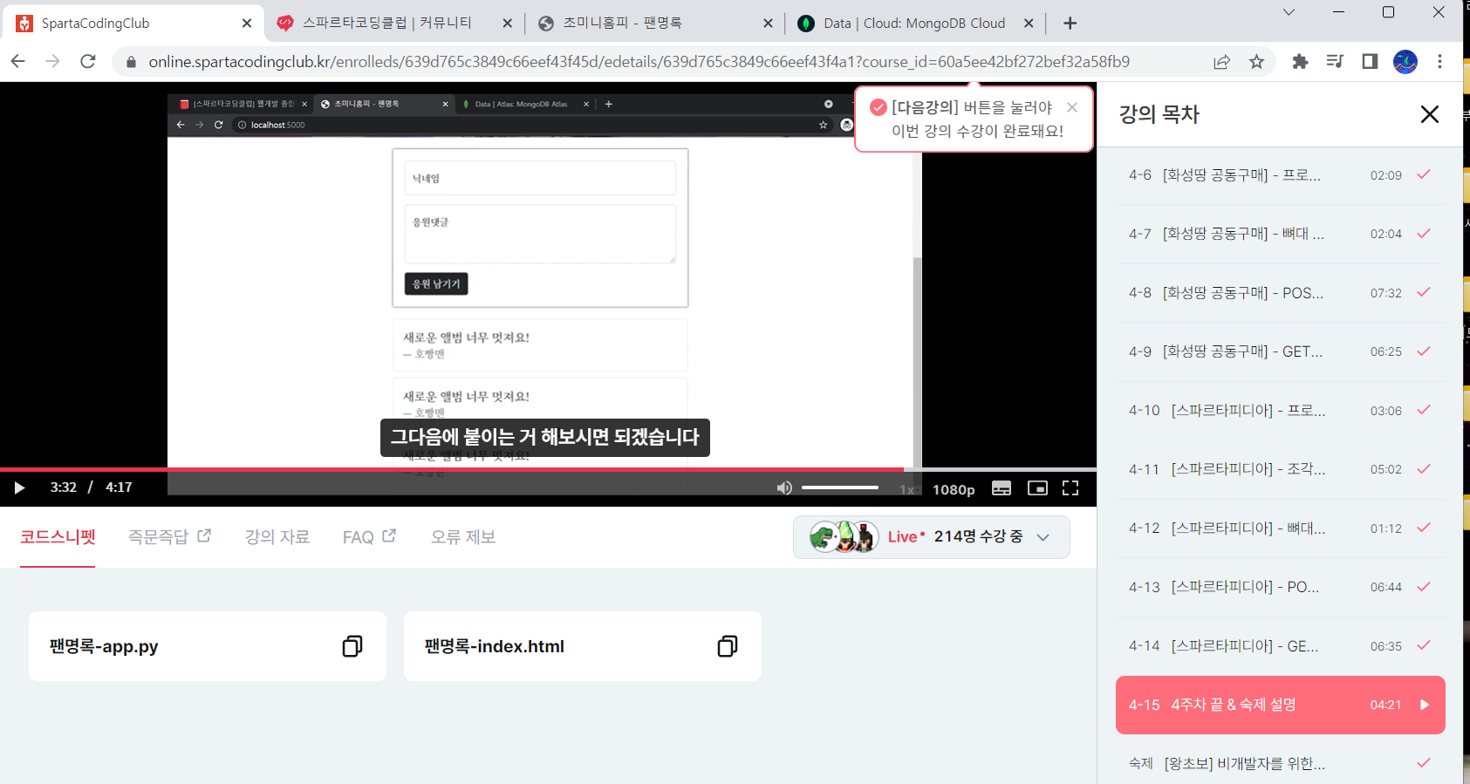1470x784 pixels.
Task: Open lecture 4-9 화성땅 공동구매 GET
Action: coord(1280,351)
